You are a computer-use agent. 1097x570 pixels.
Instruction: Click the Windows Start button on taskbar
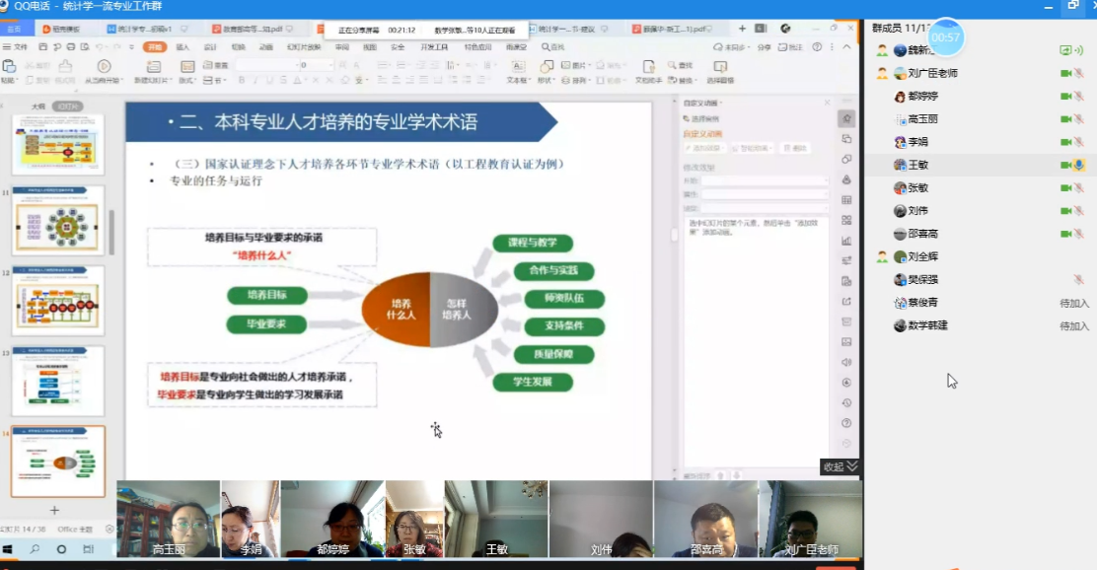click(x=8, y=549)
